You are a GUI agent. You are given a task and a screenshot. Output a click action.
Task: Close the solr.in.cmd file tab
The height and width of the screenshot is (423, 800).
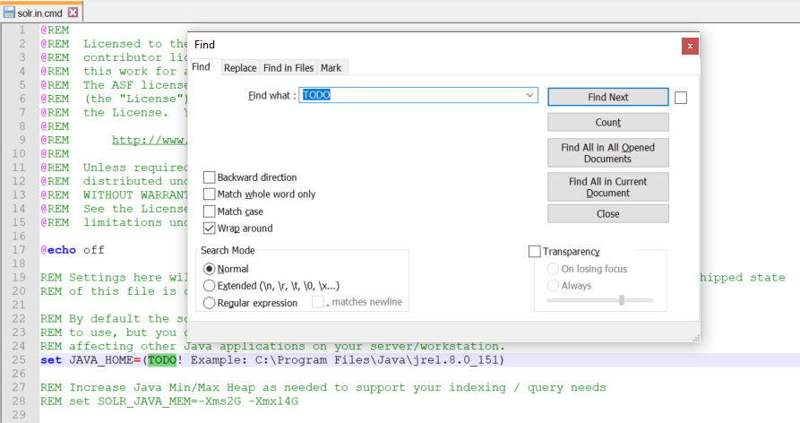click(x=73, y=13)
